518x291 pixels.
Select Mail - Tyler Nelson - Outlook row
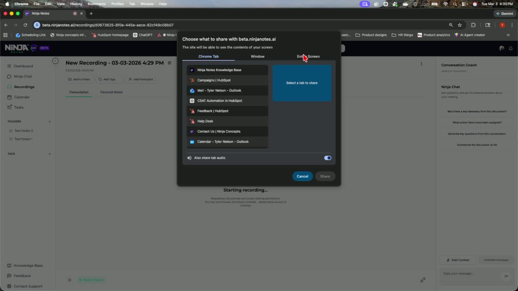[x=227, y=91]
